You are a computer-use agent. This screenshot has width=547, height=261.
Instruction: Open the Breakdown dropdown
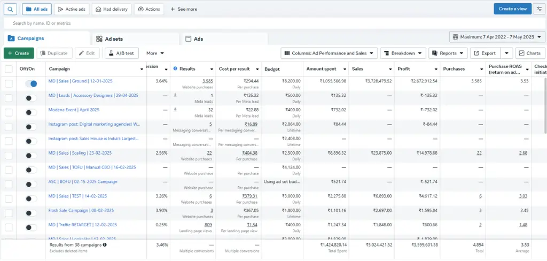403,53
